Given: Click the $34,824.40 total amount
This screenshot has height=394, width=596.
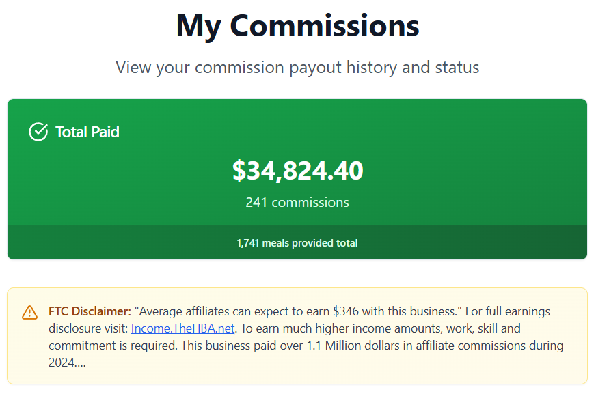Looking at the screenshot, I should 297,171.
